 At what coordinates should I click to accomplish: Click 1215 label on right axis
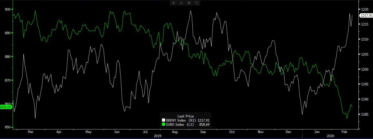click(365, 24)
